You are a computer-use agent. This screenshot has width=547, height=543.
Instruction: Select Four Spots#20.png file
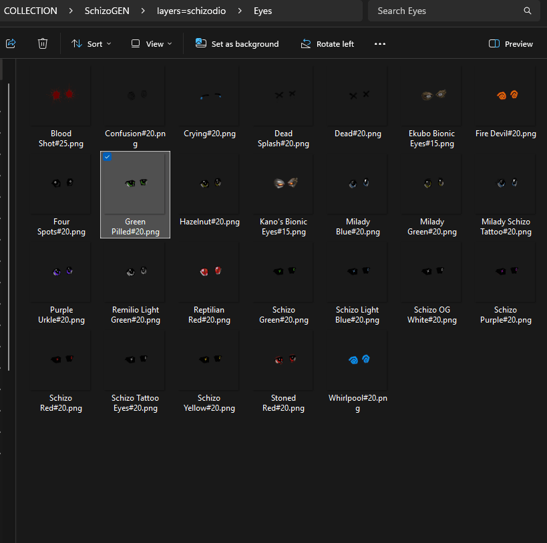(61, 194)
